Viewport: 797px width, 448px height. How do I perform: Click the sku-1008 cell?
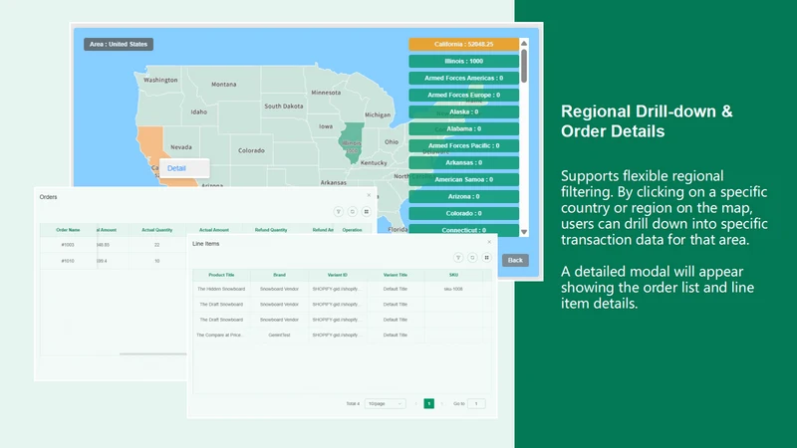453,289
